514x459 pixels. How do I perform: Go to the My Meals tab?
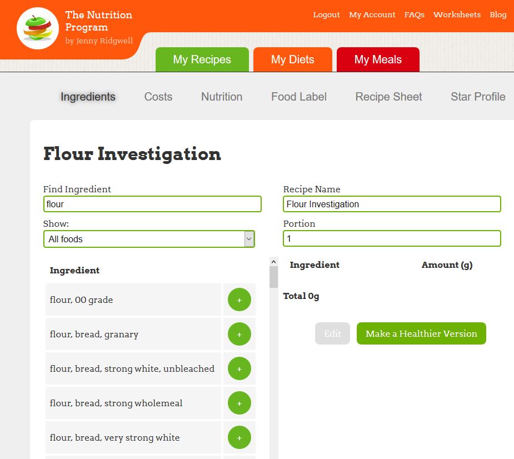pos(378,59)
